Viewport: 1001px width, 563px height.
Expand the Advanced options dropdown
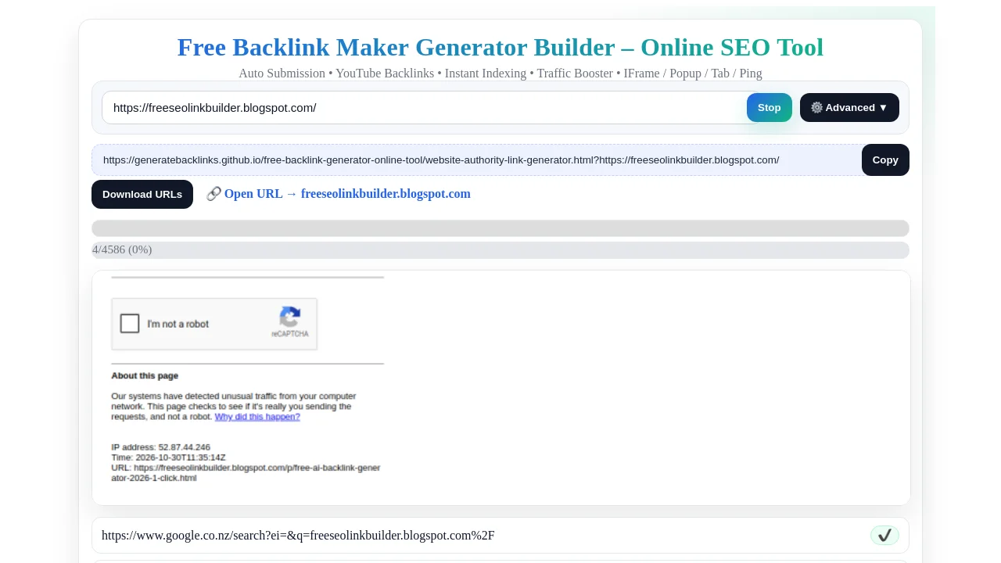[x=849, y=108]
